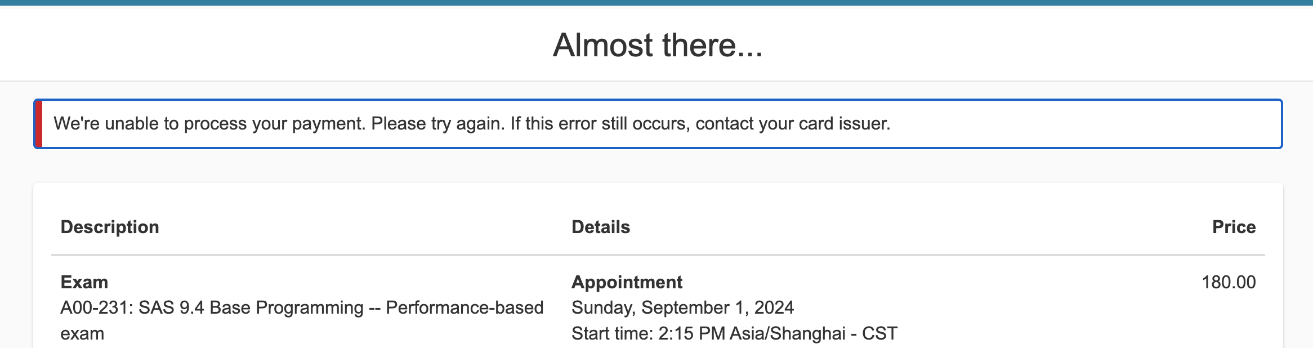The image size is (1313, 348).
Task: Click the Details column header
Action: [601, 227]
